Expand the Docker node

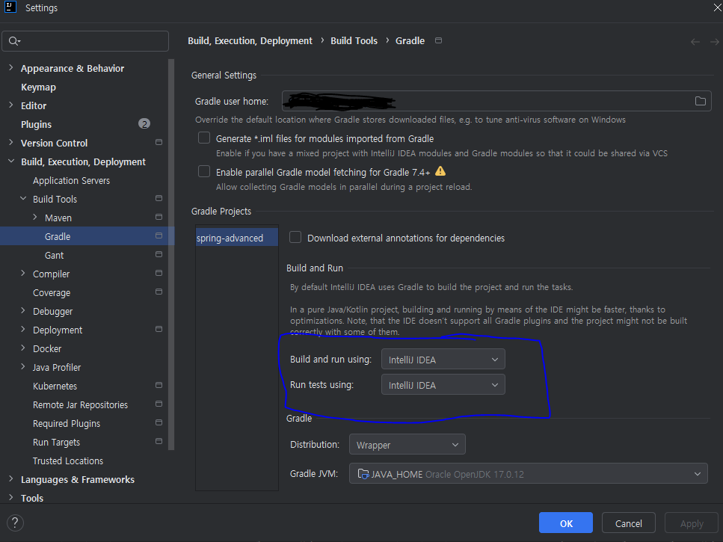pos(23,348)
